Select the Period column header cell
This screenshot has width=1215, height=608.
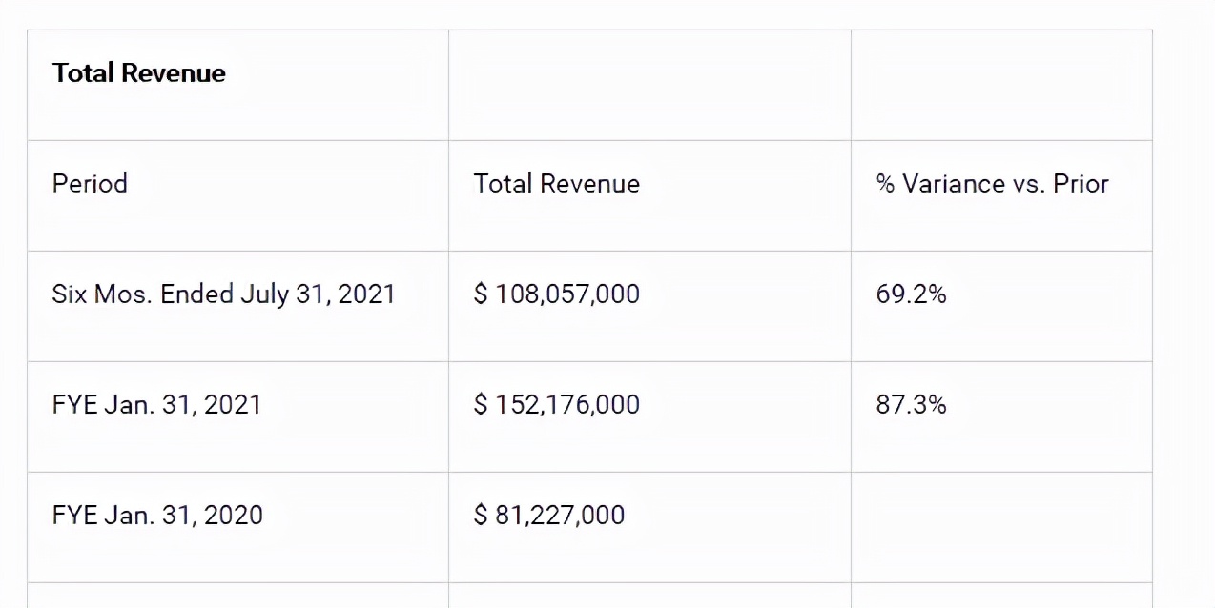(90, 183)
